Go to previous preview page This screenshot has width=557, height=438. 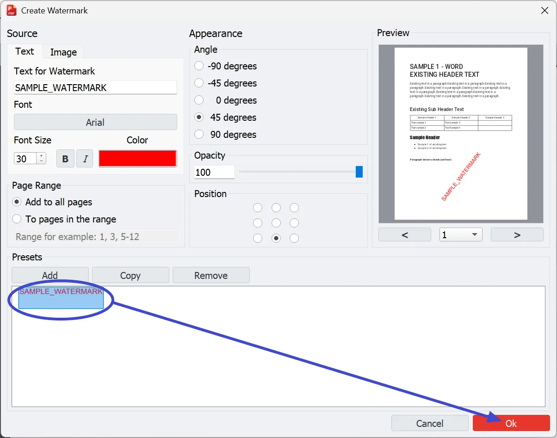point(405,234)
